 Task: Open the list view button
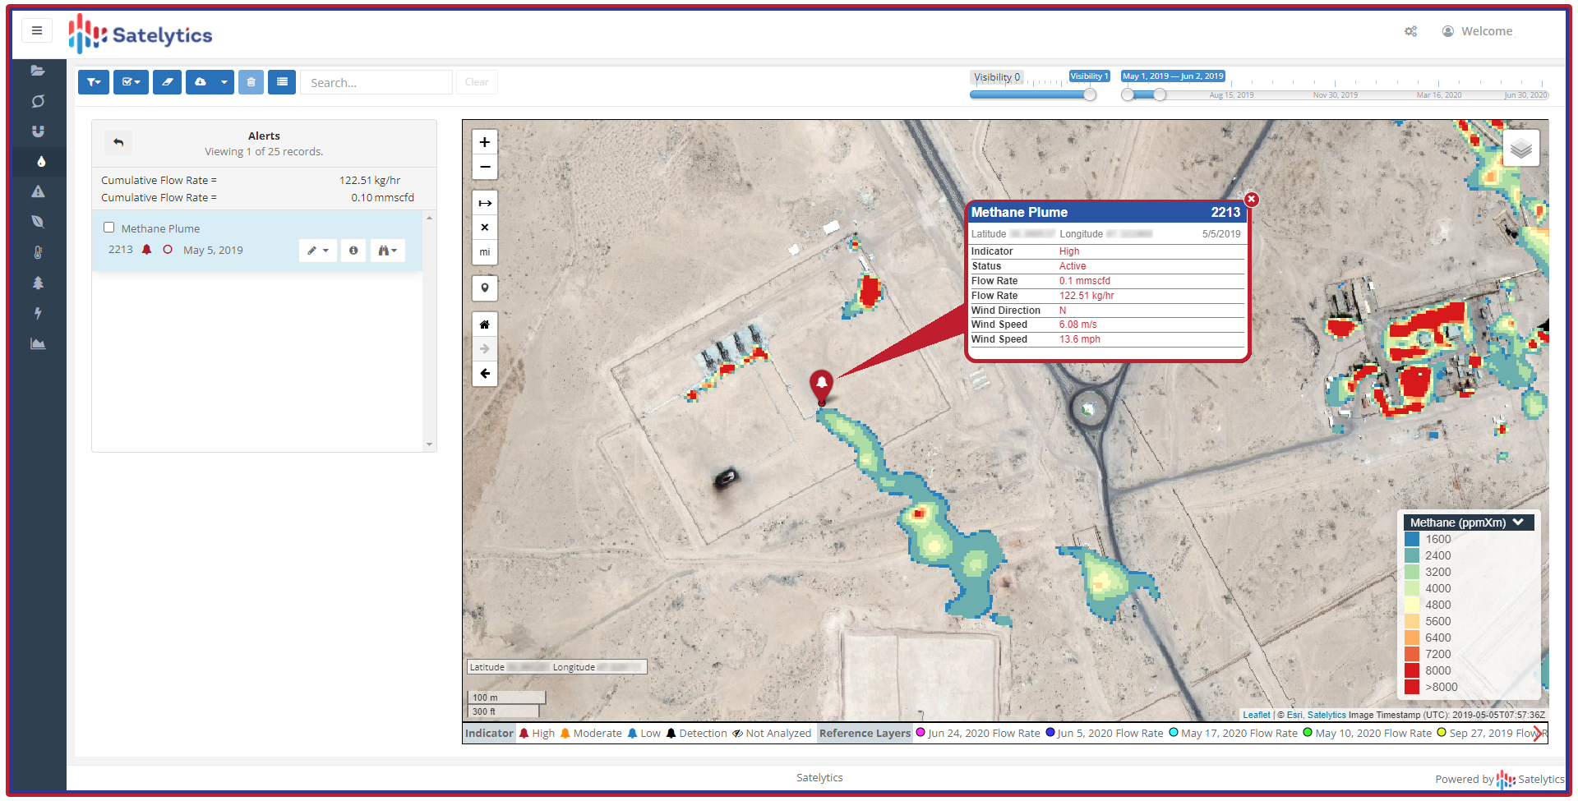[282, 82]
